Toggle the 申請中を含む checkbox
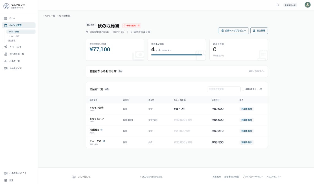This screenshot has width=314, height=184. click(x=243, y=89)
